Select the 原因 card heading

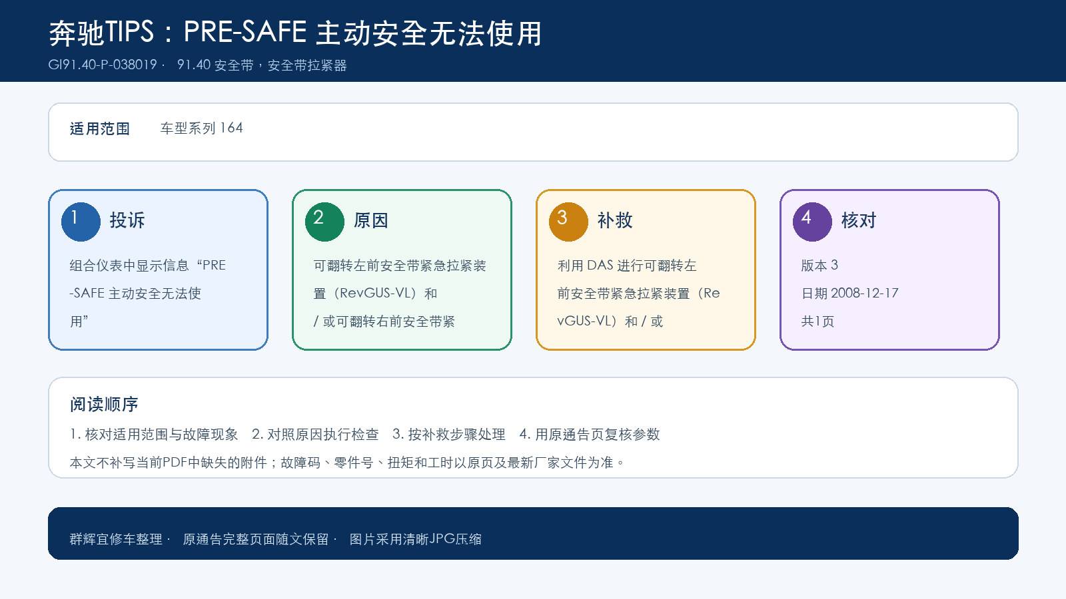point(371,220)
